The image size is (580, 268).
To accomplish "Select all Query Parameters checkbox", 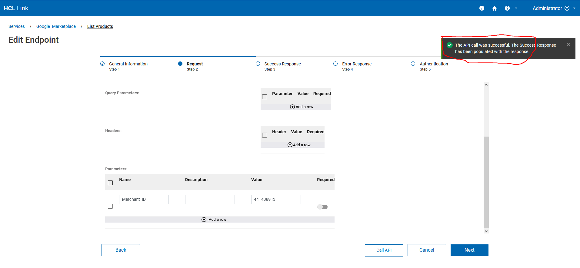I will coord(265,97).
